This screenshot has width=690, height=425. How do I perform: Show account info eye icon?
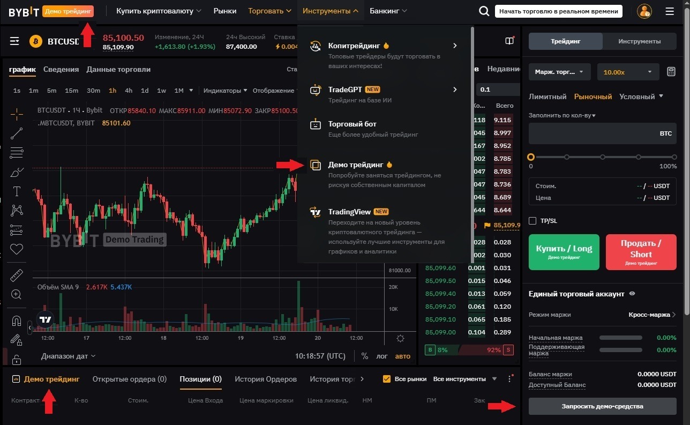(x=632, y=294)
